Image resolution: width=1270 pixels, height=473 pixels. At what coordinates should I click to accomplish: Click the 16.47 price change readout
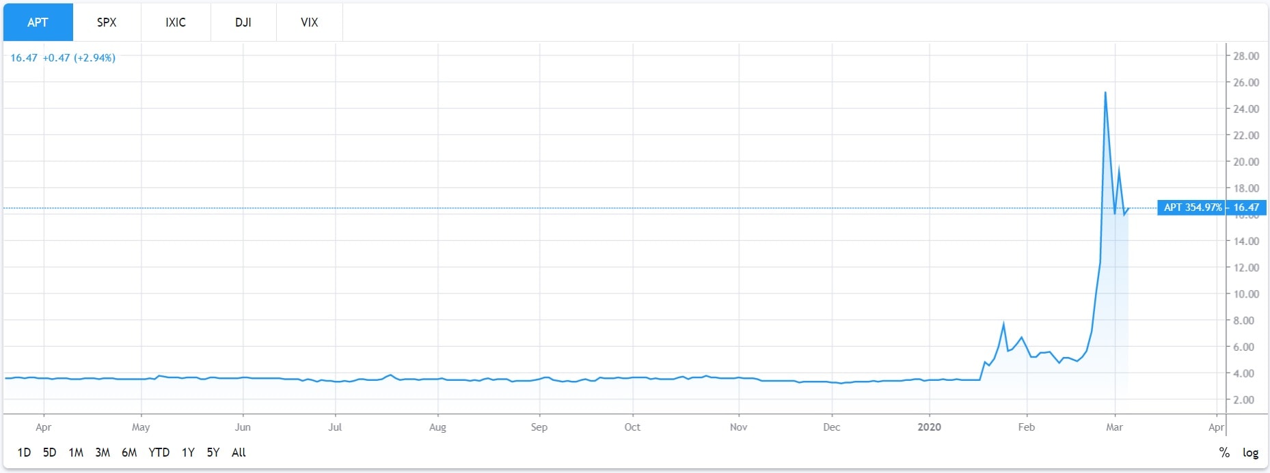pos(62,58)
